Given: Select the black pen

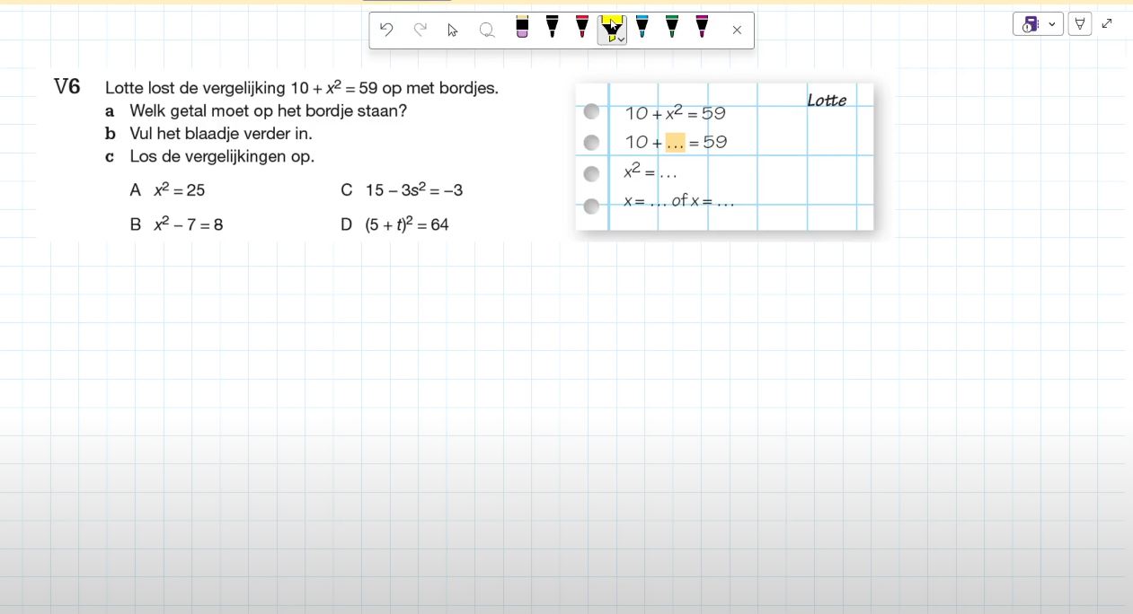Looking at the screenshot, I should coord(552,28).
